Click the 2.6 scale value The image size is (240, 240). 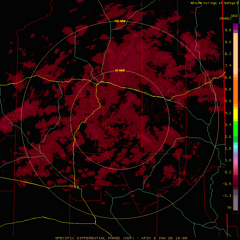click(x=228, y=137)
